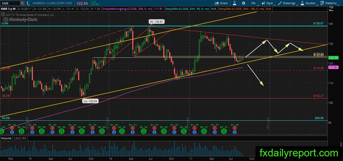Click conference call bulb icon under $1.45 earnings
Screen dimensions: 343x161
coord(194,131)
